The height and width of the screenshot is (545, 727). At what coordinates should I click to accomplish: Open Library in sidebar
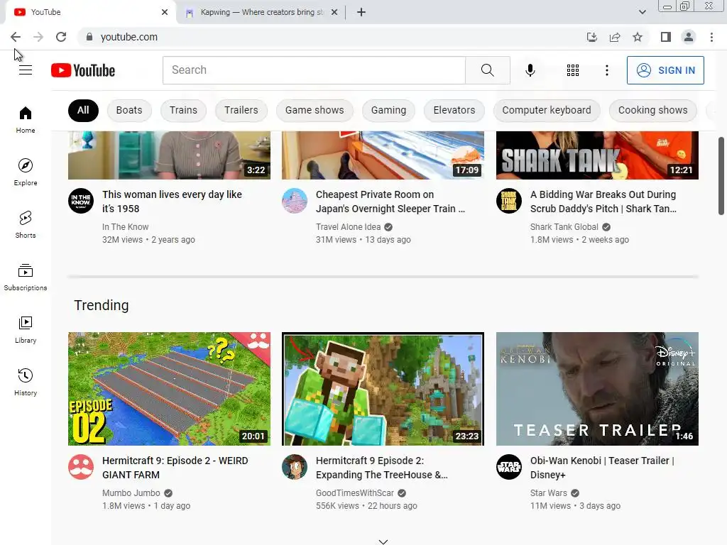pos(26,329)
